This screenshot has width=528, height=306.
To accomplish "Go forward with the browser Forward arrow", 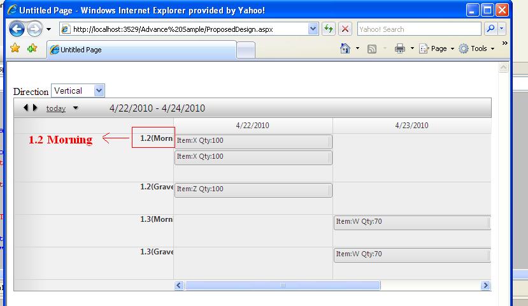I will point(34,29).
